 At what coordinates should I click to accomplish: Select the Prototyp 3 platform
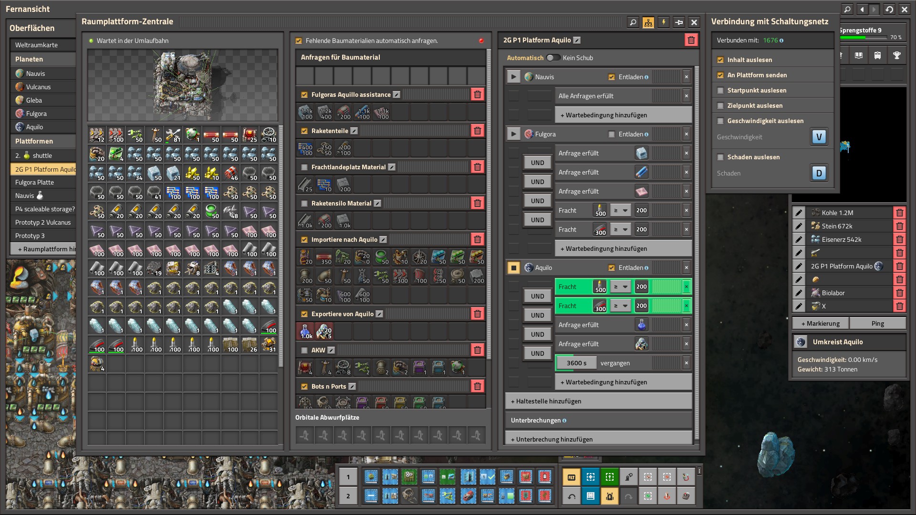[x=43, y=236]
